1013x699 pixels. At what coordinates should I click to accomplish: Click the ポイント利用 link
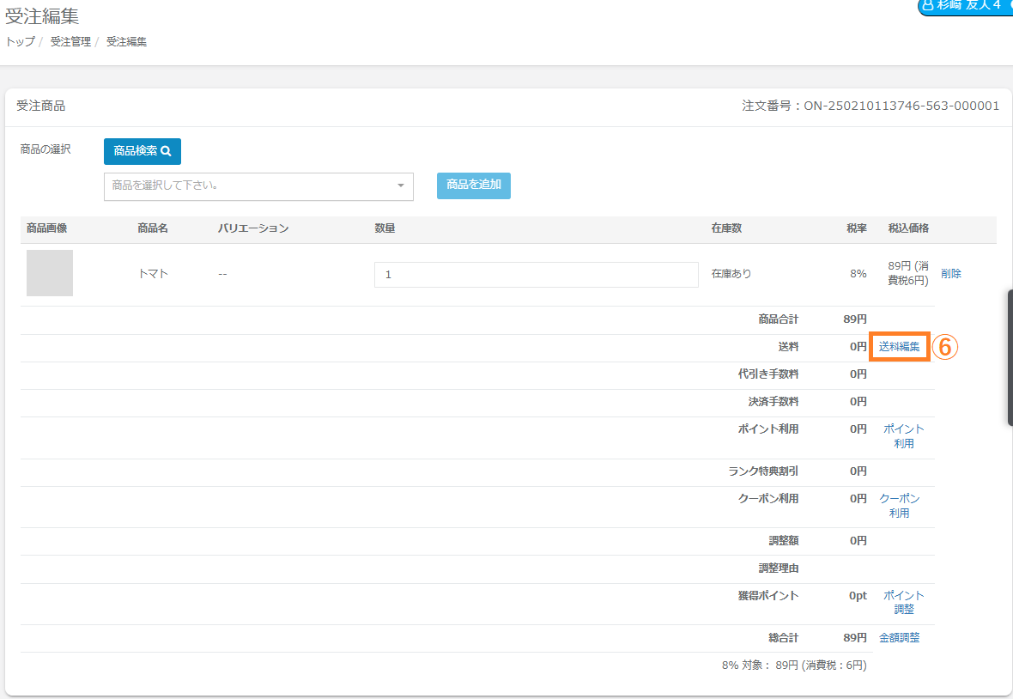coord(903,436)
